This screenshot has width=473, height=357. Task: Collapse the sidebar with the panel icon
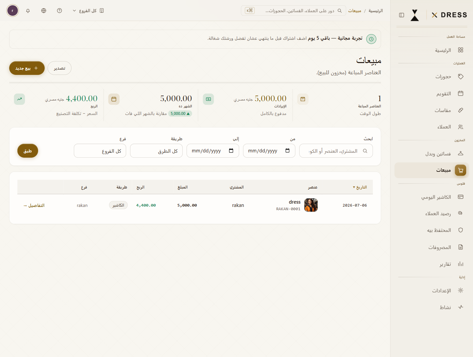pyautogui.click(x=401, y=15)
